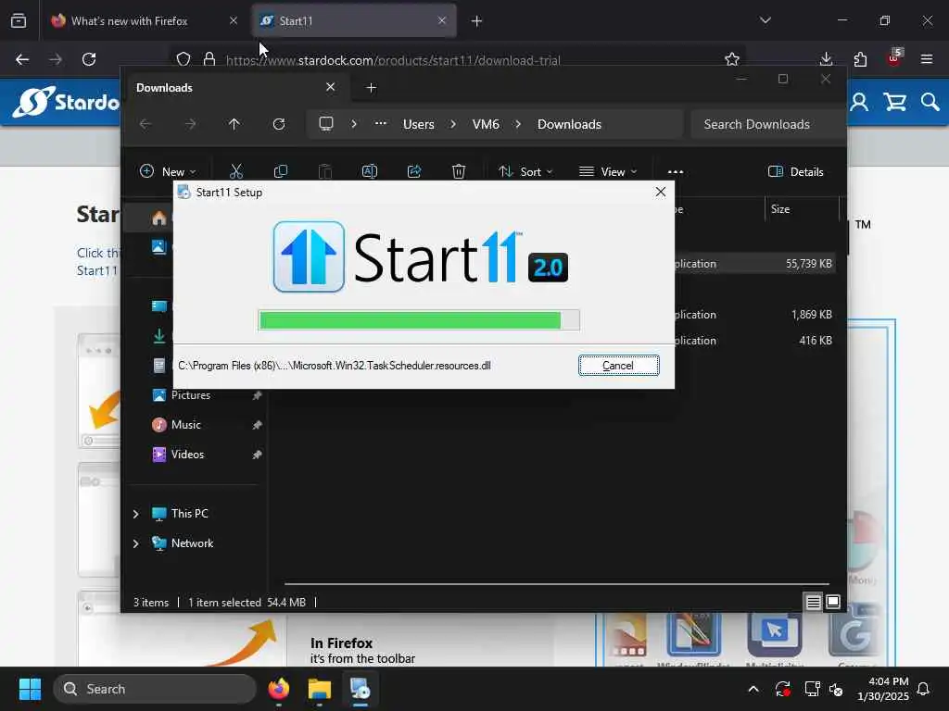Select the Start11 Firefox tab
Image resolution: width=949 pixels, height=711 pixels.
[355, 21]
